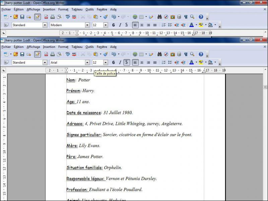Image resolution: width=268 pixels, height=201 pixels.
Task: Open Fichier menu in the front window
Action: point(6,47)
